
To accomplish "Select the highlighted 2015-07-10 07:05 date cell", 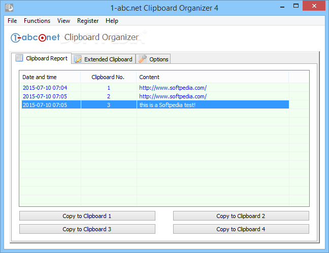I will point(51,105).
